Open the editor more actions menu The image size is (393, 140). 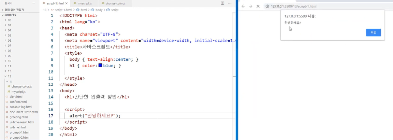(x=230, y=3)
